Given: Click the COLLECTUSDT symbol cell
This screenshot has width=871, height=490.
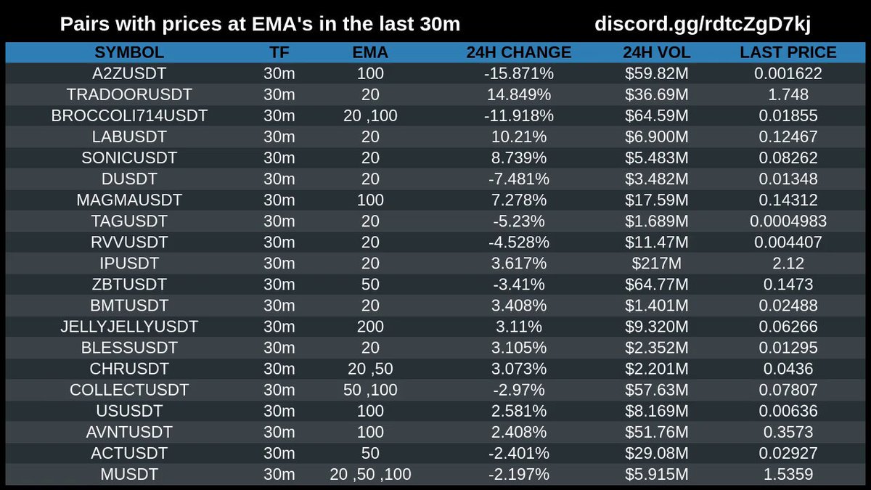Looking at the screenshot, I should pos(129,390).
